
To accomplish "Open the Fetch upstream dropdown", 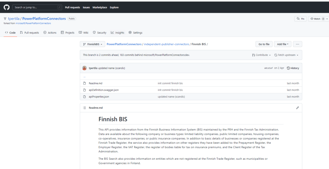I will coord(286,55).
